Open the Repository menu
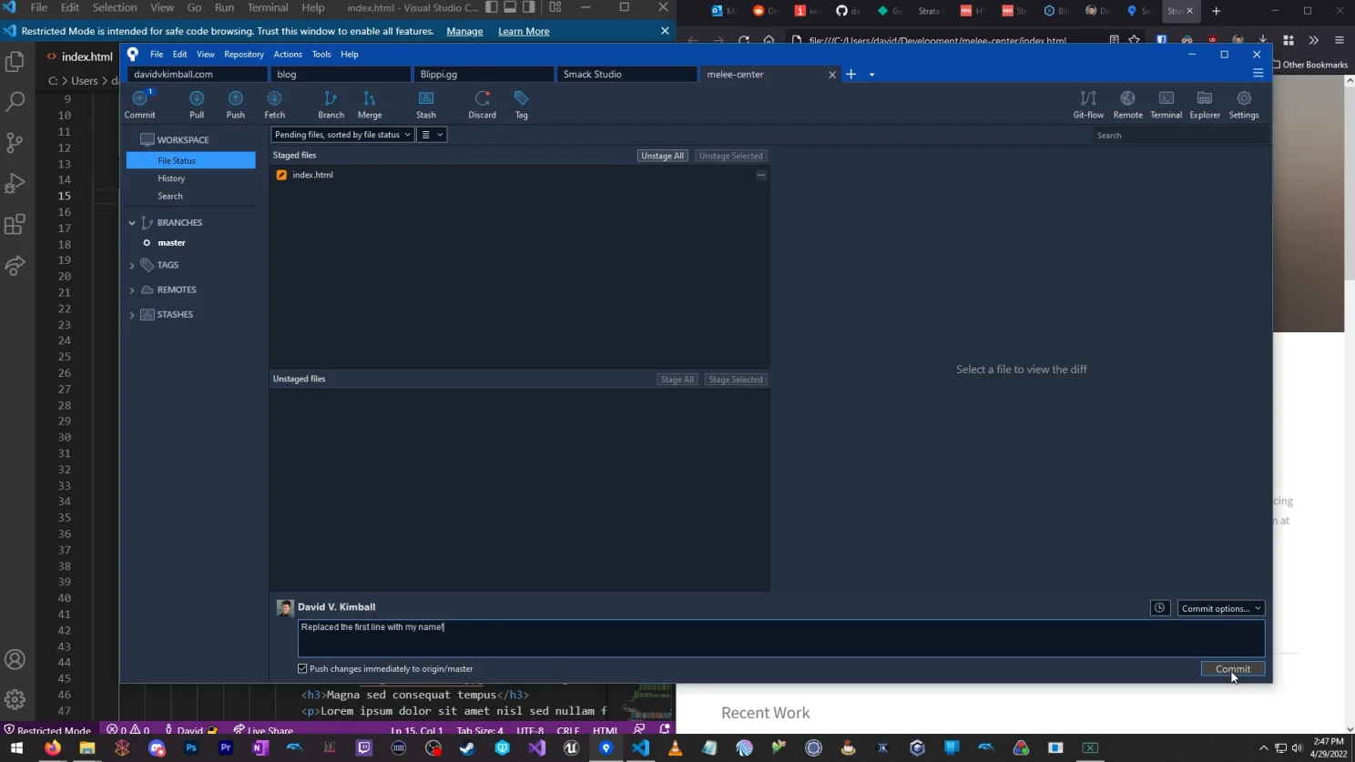The width and height of the screenshot is (1355, 762). 244,54
